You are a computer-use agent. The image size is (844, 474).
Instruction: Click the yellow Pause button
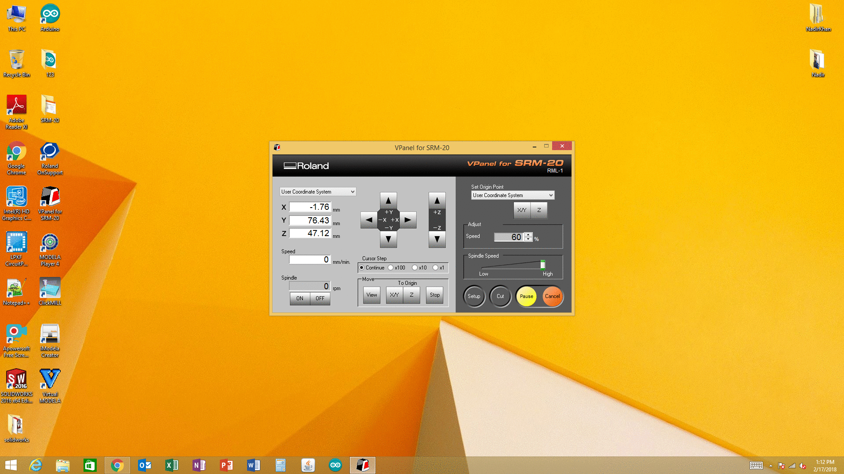(x=526, y=296)
